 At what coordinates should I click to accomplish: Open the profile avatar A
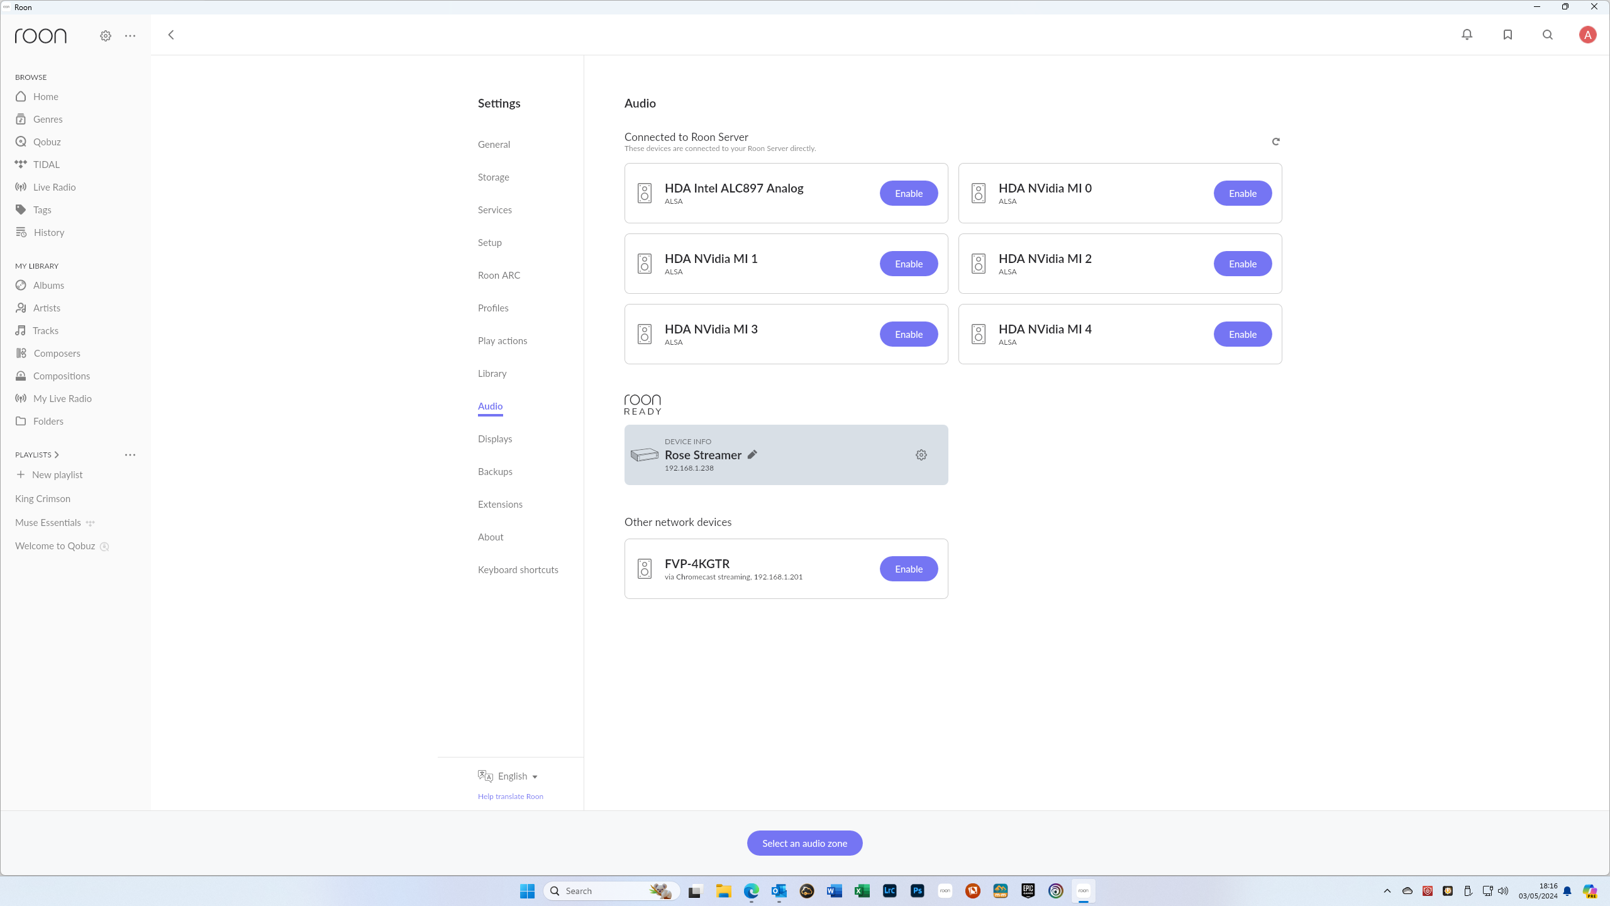[x=1588, y=35]
